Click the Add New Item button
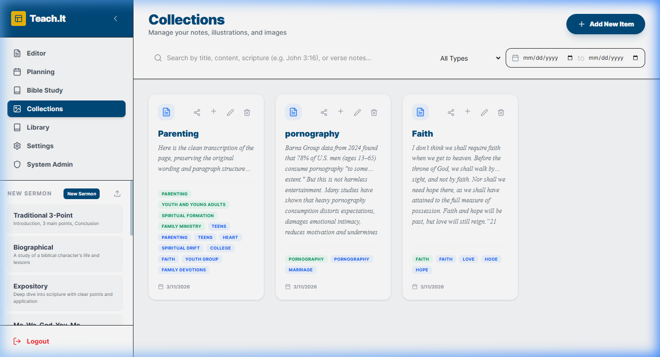 (605, 24)
